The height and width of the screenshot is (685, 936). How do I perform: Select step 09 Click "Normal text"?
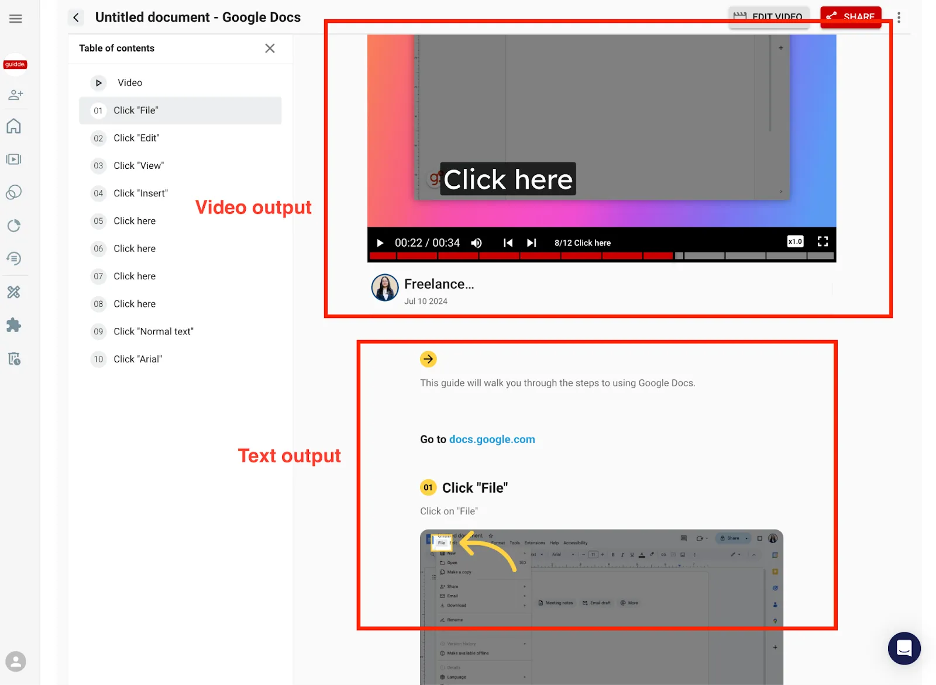point(180,331)
